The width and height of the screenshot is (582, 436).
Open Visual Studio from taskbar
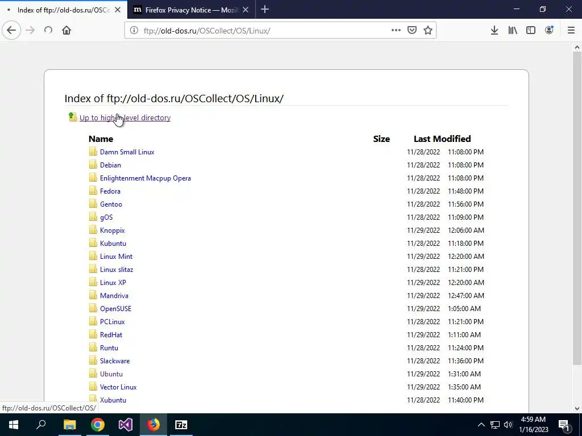(x=126, y=425)
